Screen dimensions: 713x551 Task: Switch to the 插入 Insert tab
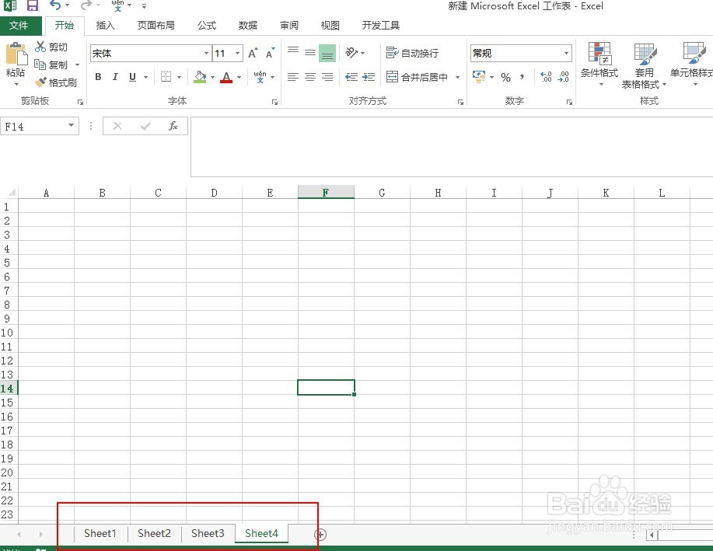click(x=106, y=26)
